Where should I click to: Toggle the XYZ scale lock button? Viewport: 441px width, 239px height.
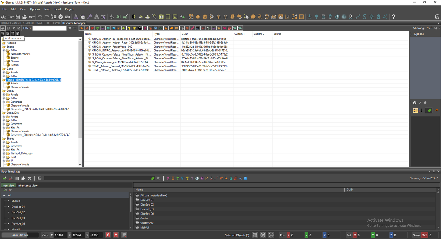(425, 235)
